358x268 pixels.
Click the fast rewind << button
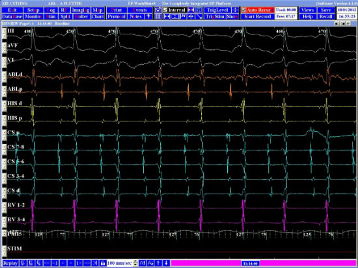pos(47,263)
